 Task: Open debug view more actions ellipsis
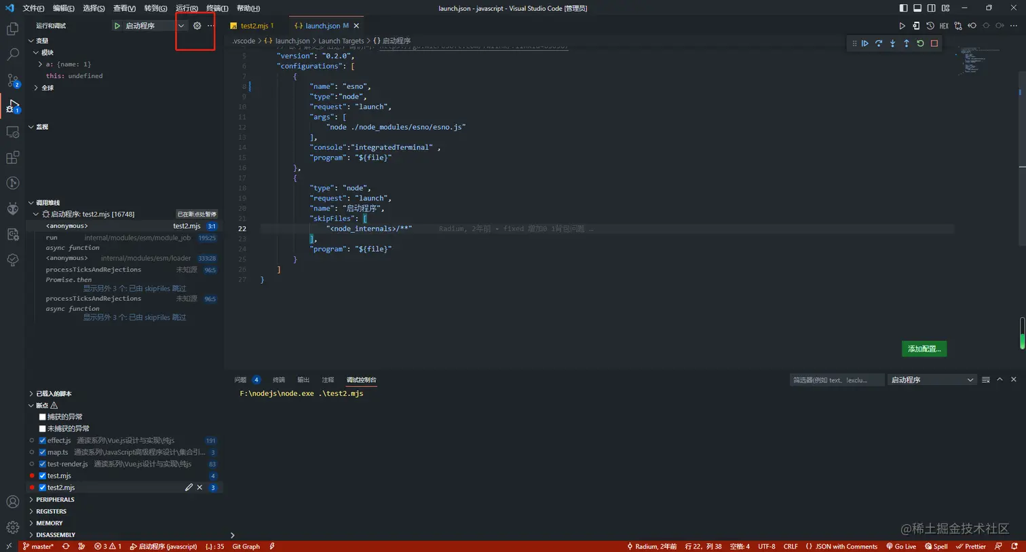[211, 26]
